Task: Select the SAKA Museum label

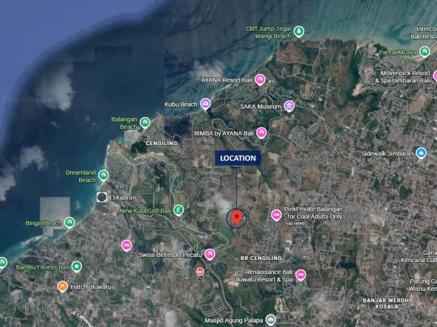Action: (x=261, y=107)
